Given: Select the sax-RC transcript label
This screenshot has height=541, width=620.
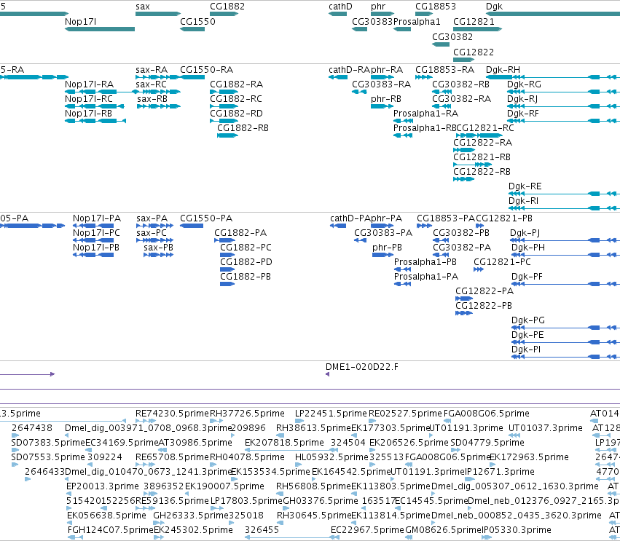Looking at the screenshot, I should pos(151,84).
